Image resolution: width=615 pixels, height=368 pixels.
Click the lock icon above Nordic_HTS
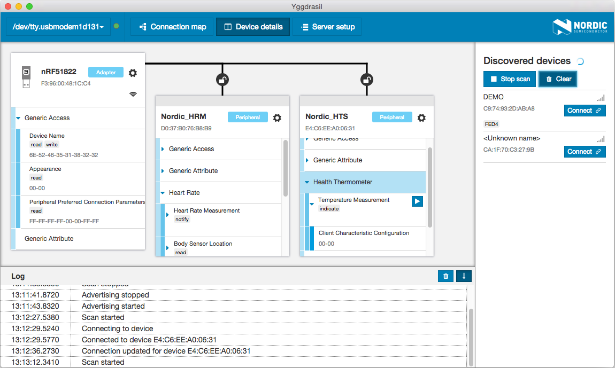[367, 80]
